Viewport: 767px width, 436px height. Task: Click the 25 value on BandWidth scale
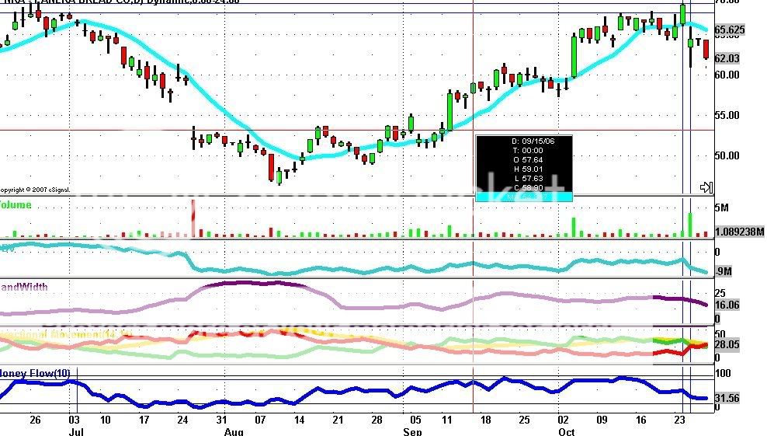(720, 294)
